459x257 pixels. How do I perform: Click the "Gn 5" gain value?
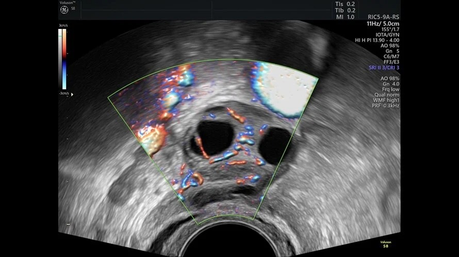coord(392,51)
